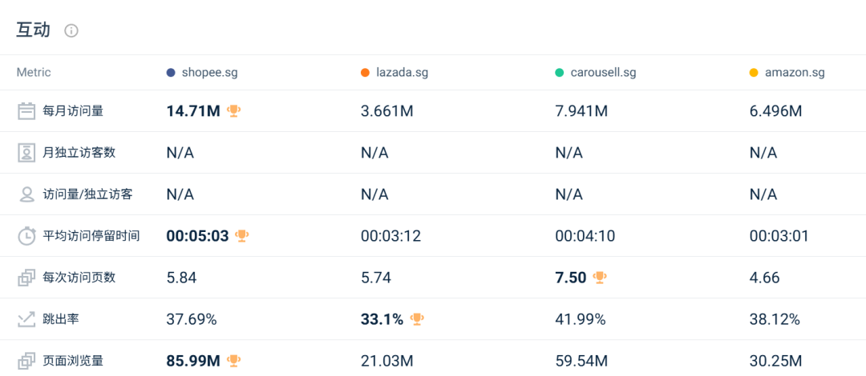866x376 pixels.
Task: Click the pages icon for 每次访问页数
Action: pyautogui.click(x=26, y=278)
